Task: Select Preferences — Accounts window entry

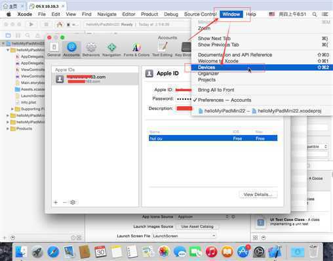Action: pos(262,100)
